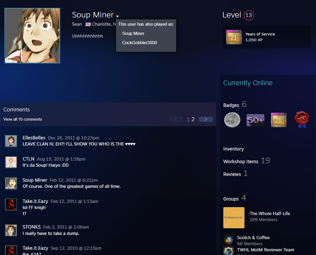This screenshot has height=255, width=316.
Task: Click STONKS commenter avatar
Action: [x=11, y=230]
